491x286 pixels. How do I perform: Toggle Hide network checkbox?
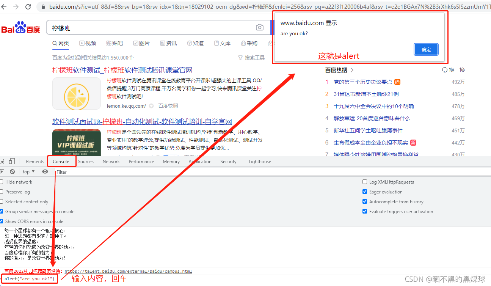coord(2,182)
